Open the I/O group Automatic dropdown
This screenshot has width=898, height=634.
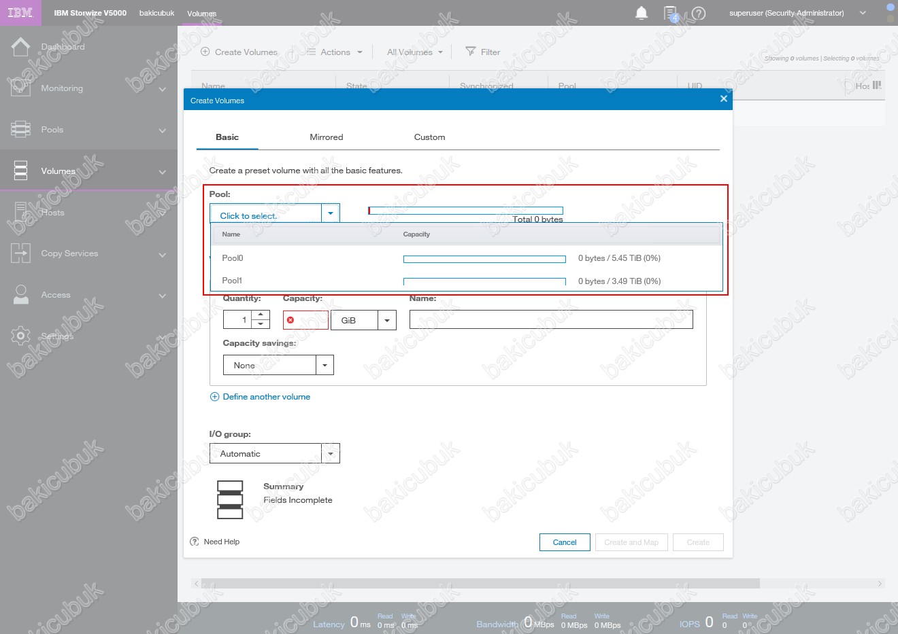coord(331,453)
